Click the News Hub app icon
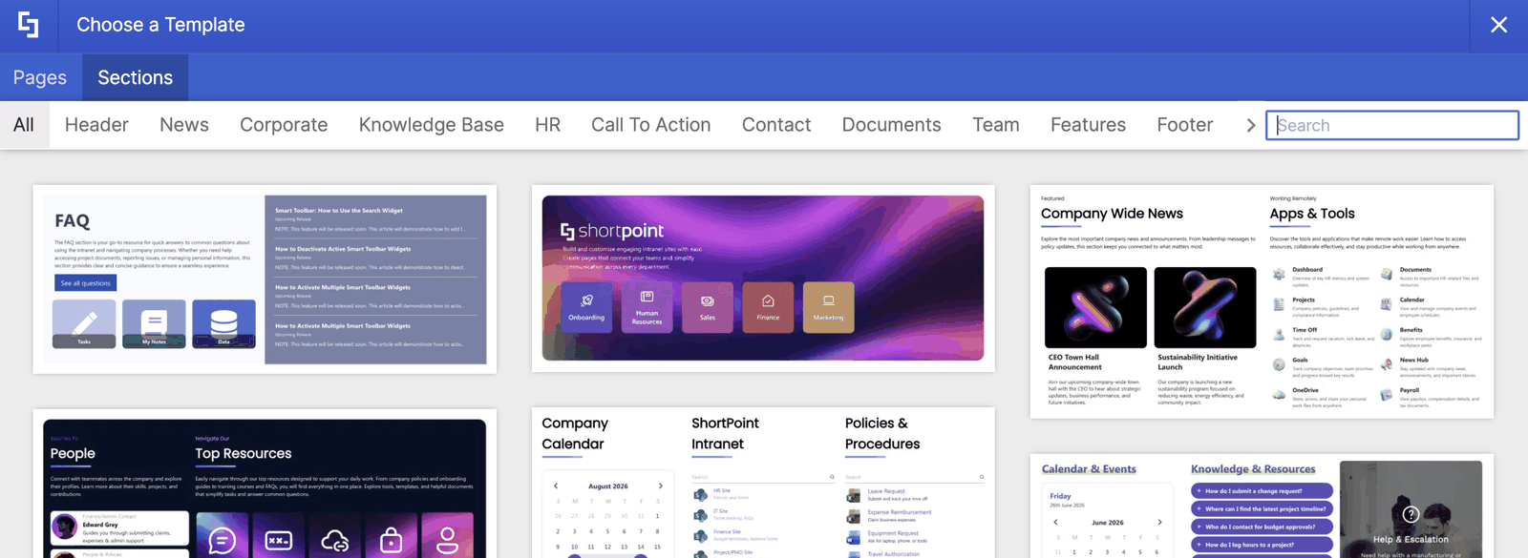Viewport: 1528px width, 558px height. (1387, 364)
